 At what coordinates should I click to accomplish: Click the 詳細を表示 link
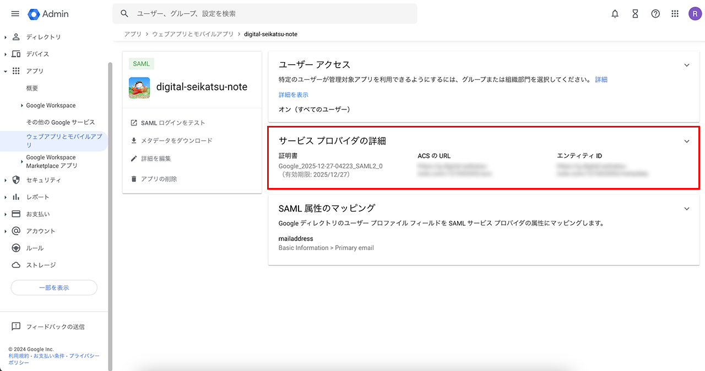(x=294, y=95)
